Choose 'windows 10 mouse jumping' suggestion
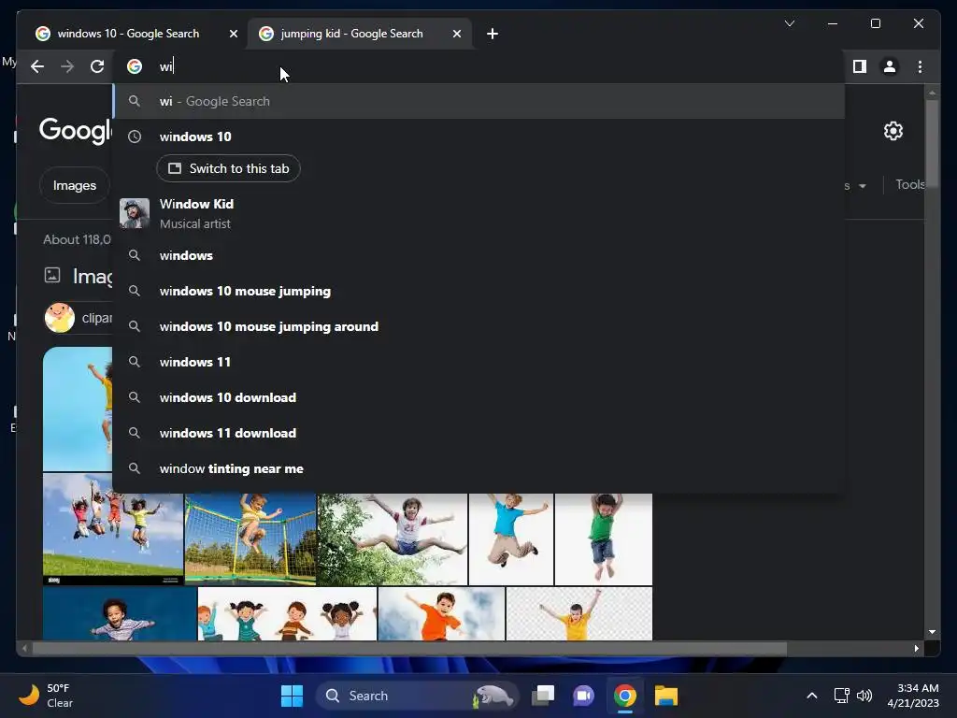Viewport: 957px width, 718px height. (479, 292)
